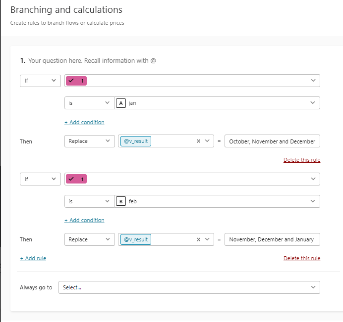Clear @v_result variable in first rule
343x322 pixels.
[198, 141]
